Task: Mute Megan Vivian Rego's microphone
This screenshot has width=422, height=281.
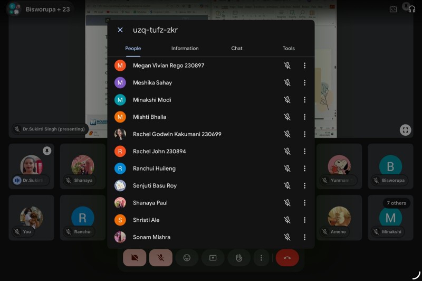Action: tap(287, 65)
